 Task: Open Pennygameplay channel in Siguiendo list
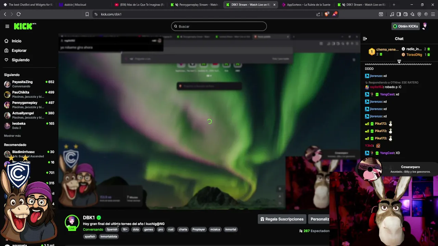(x=29, y=105)
